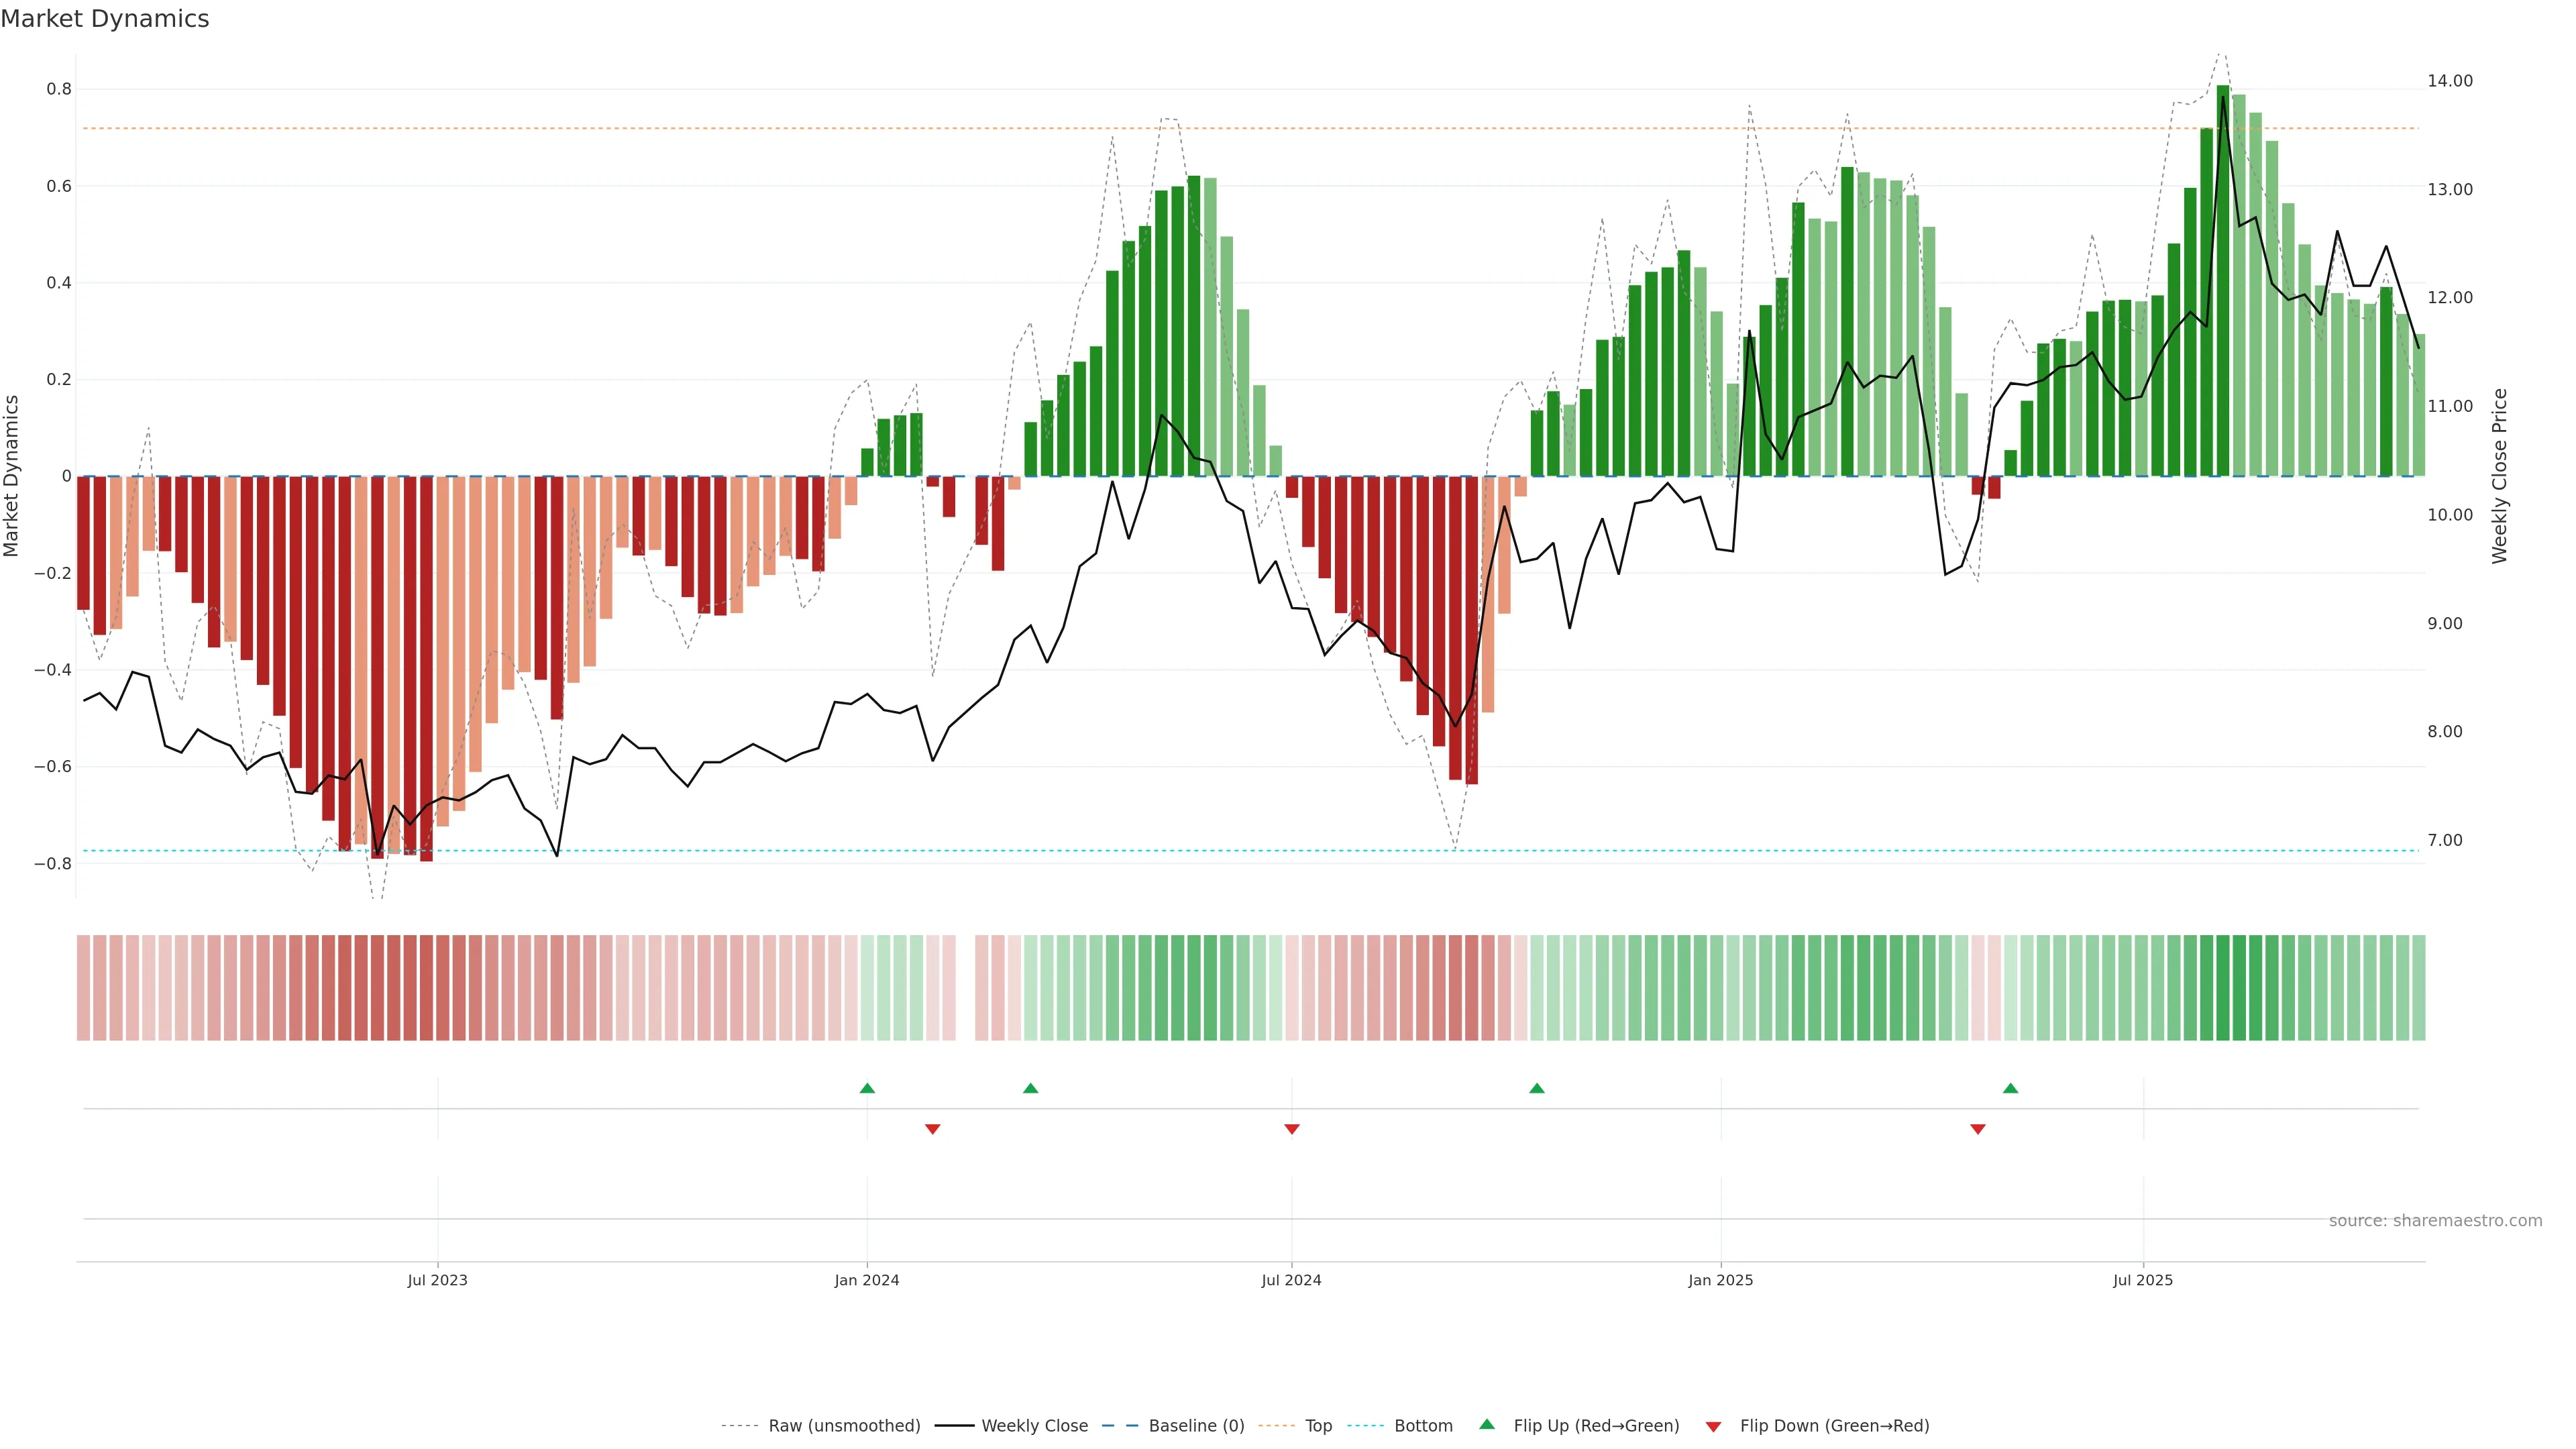Toggle the Bottom legend entry
2576x1449 pixels.
(1423, 1425)
